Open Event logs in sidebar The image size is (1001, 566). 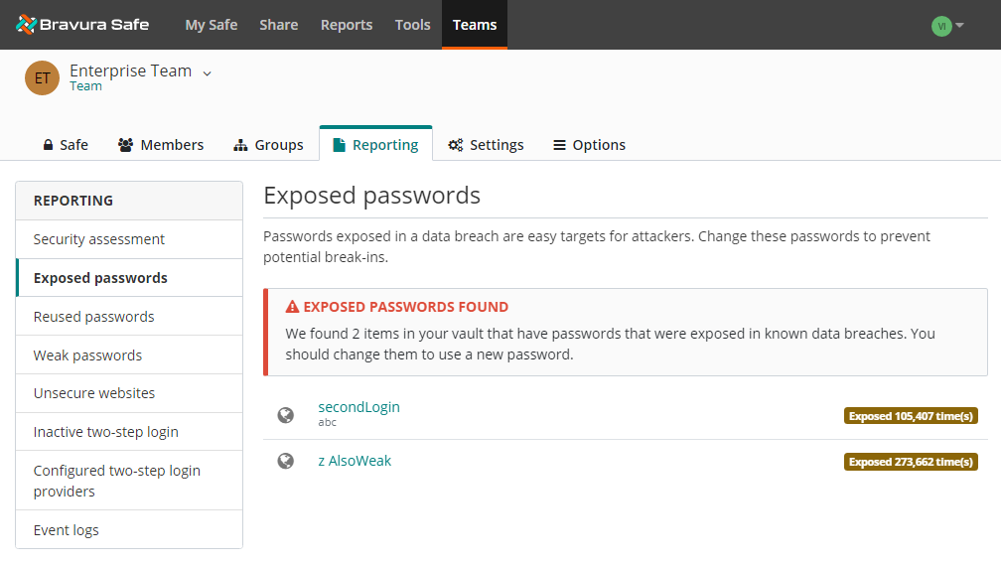[129, 530]
